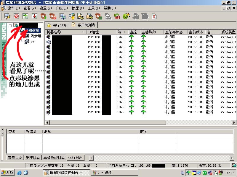Collapse the root system center tree node
The height and width of the screenshot is (177, 237).
point(10,26)
